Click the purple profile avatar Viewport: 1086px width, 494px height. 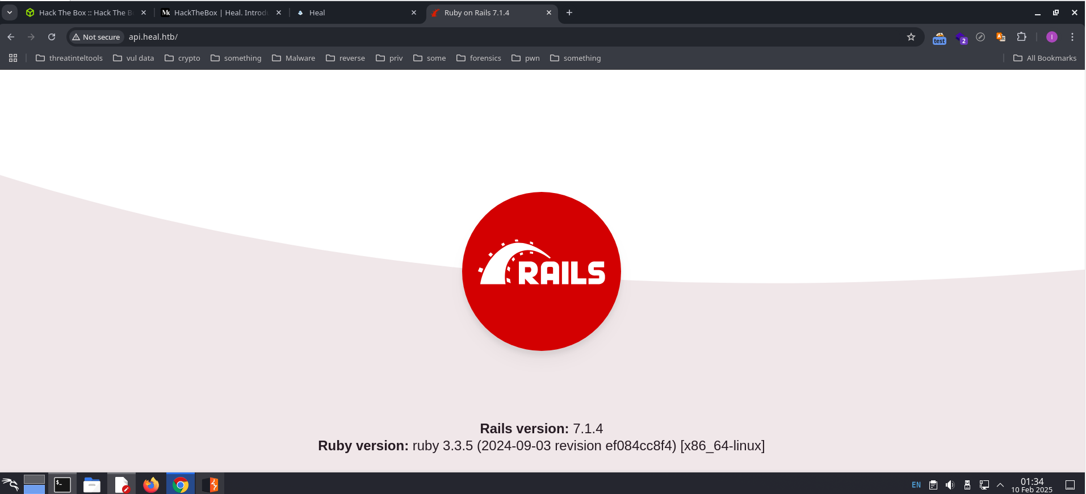click(x=1051, y=37)
